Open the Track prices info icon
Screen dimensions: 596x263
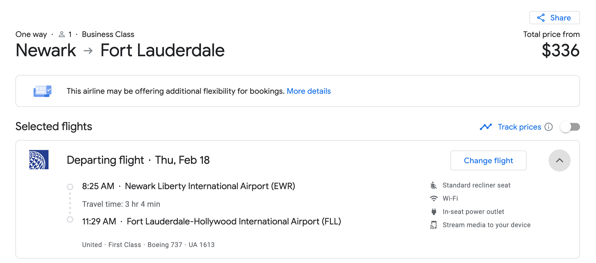[x=549, y=127]
